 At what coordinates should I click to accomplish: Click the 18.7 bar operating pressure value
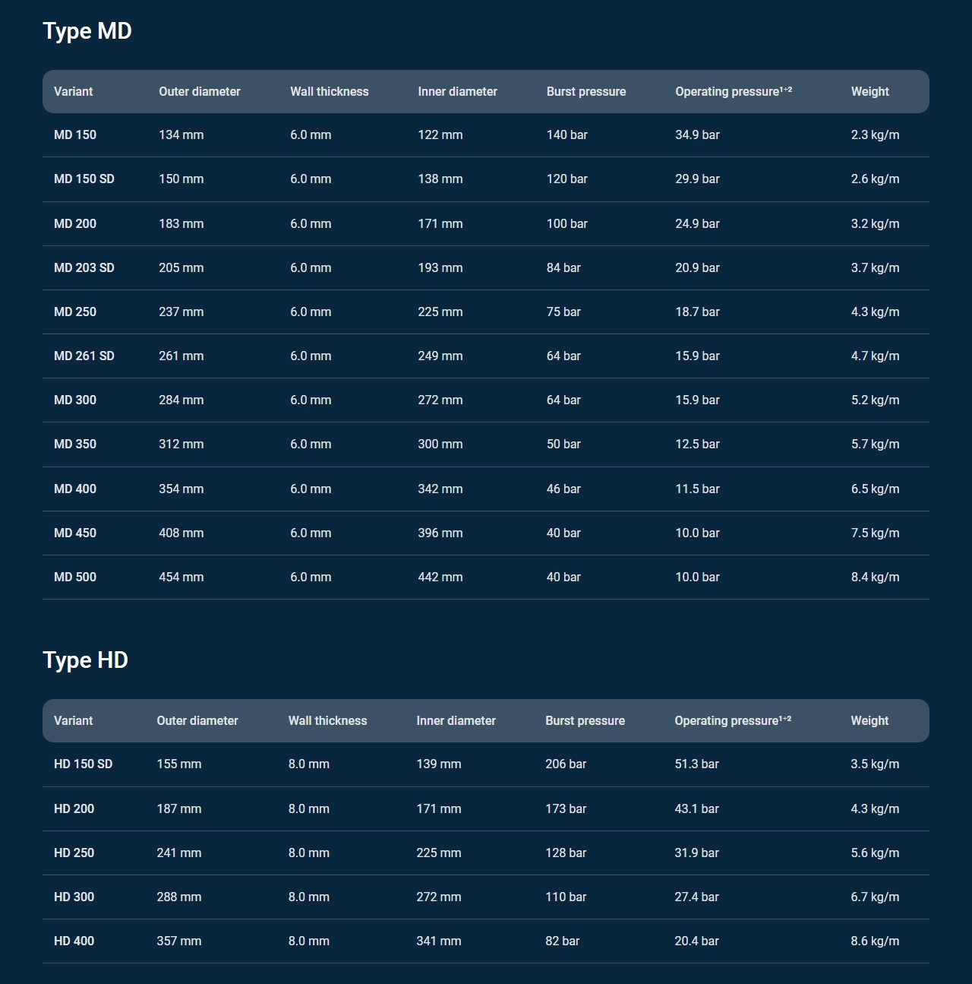697,312
